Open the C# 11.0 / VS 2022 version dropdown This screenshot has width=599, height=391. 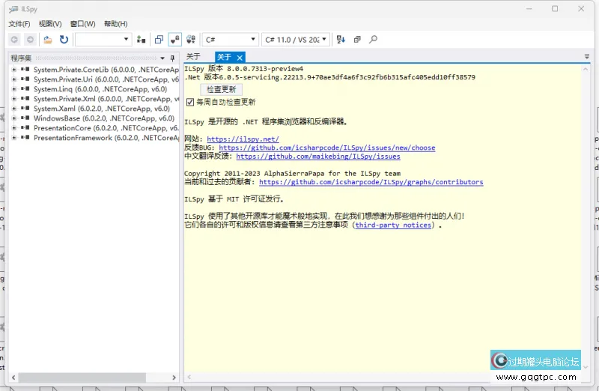(x=295, y=40)
